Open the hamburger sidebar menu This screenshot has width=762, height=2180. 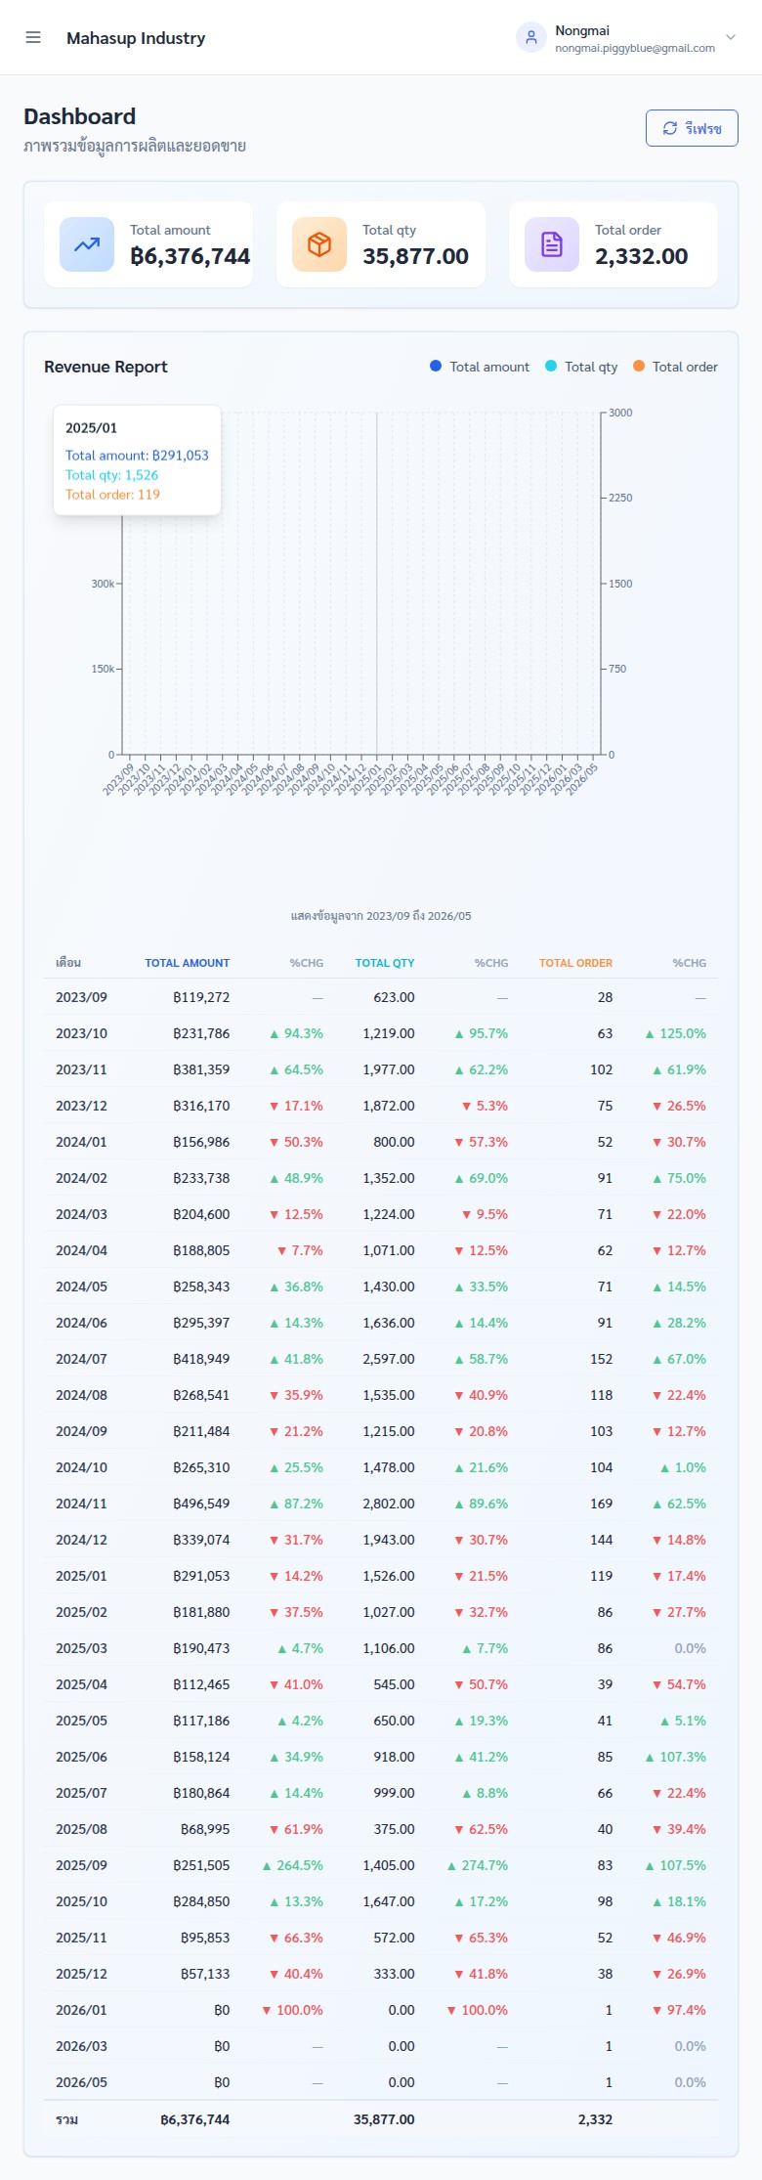(33, 37)
